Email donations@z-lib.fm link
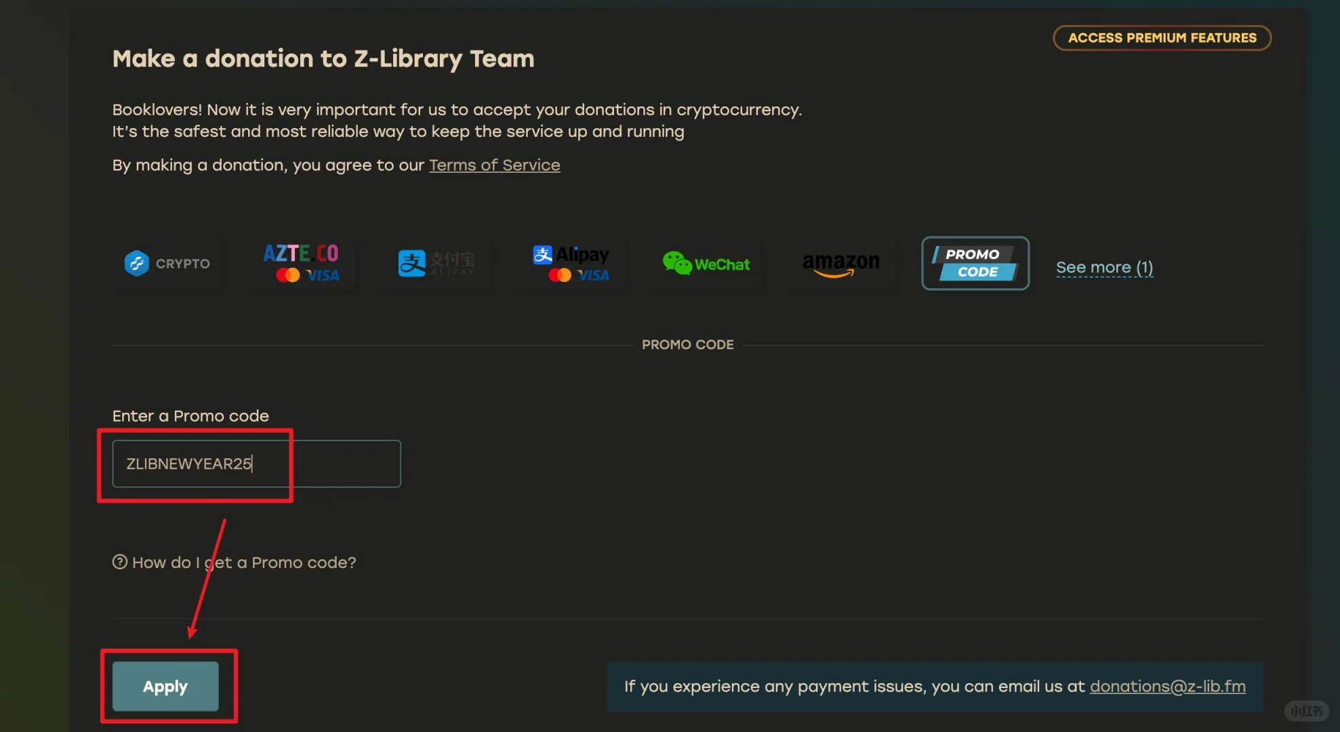The width and height of the screenshot is (1340, 732). point(1167,687)
